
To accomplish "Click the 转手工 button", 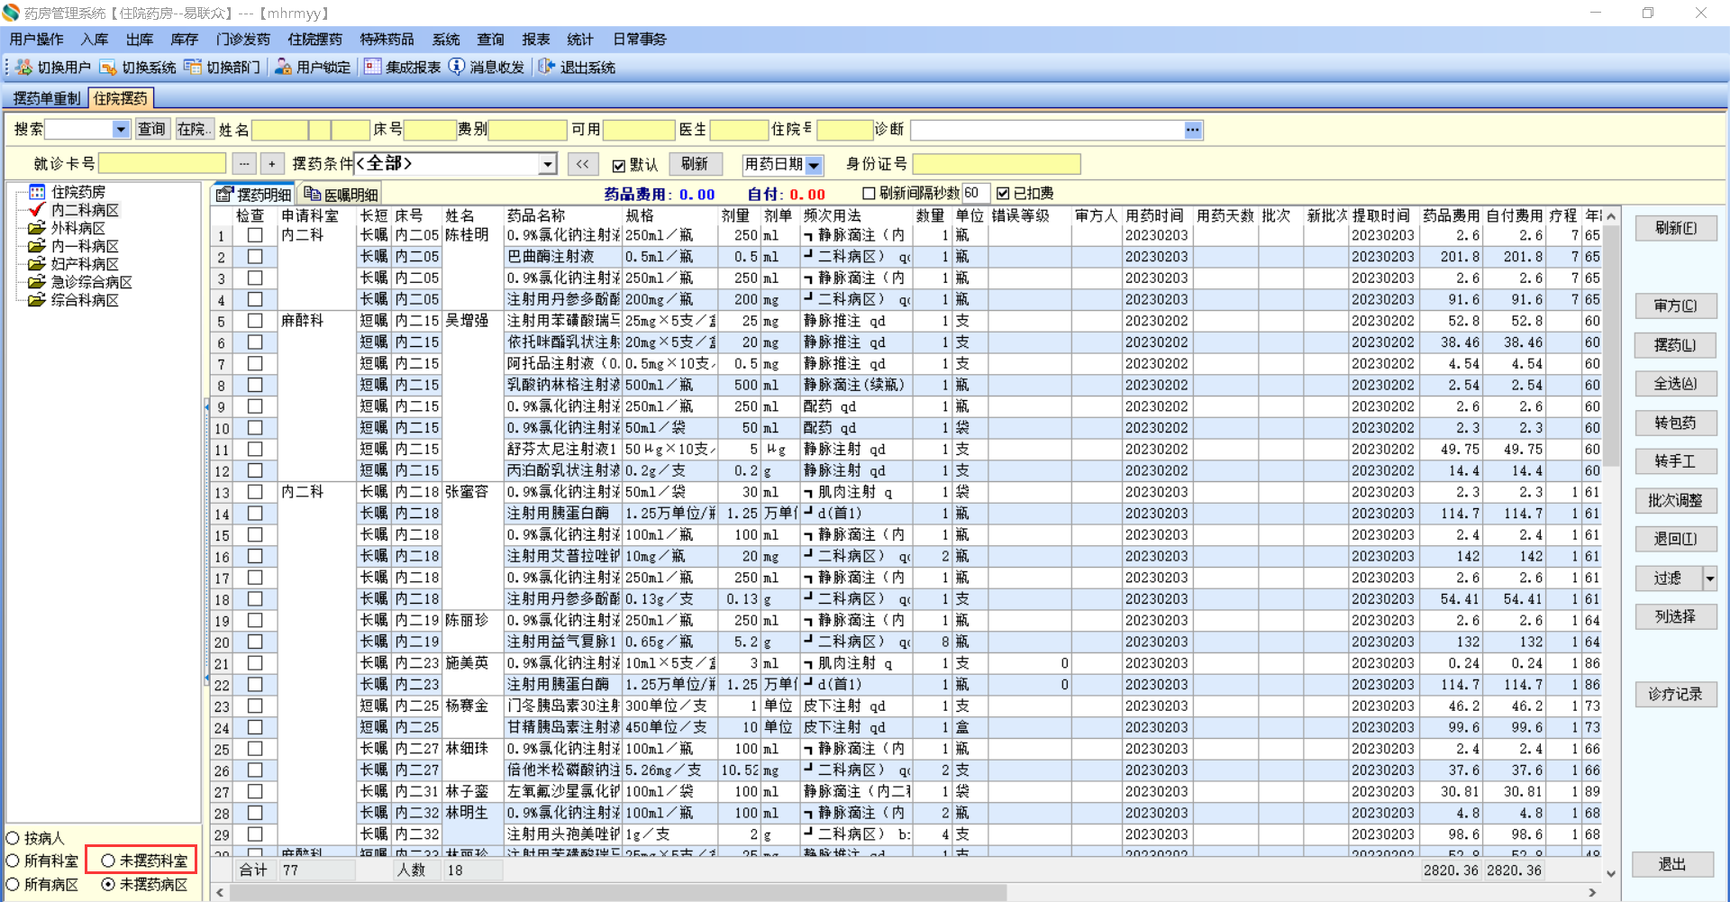I will [1676, 462].
